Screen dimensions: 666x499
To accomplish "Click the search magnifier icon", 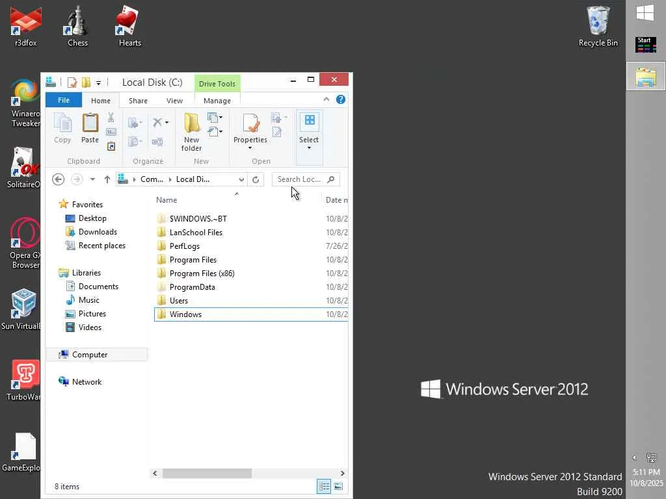I will point(331,179).
